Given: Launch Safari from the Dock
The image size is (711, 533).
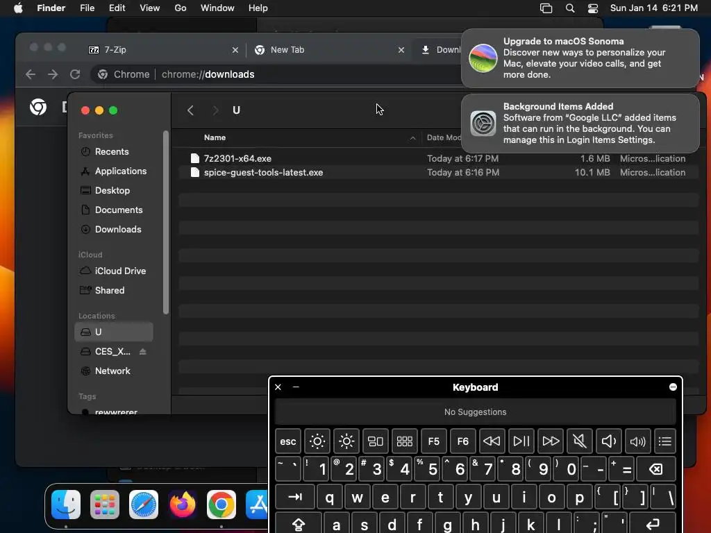Looking at the screenshot, I should click(144, 505).
